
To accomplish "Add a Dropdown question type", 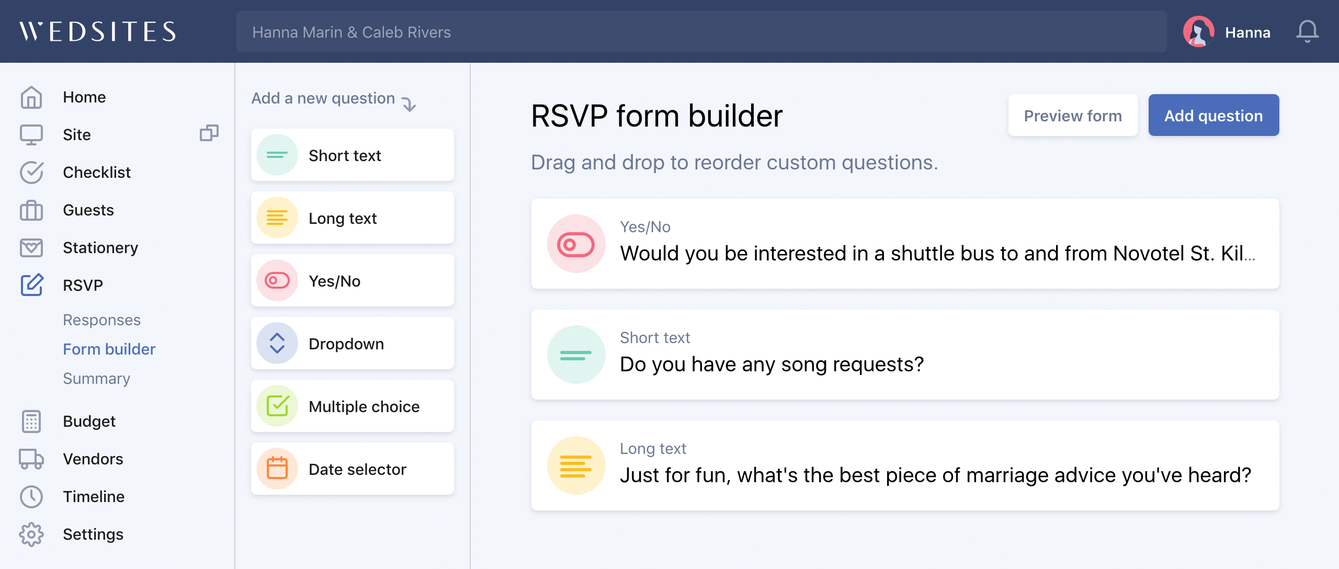I will (x=353, y=344).
